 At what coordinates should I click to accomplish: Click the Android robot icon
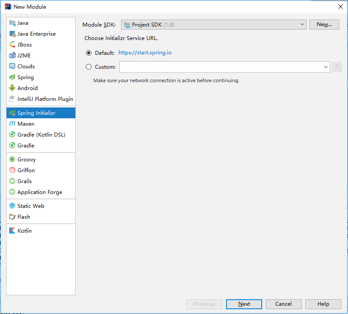pos(12,88)
